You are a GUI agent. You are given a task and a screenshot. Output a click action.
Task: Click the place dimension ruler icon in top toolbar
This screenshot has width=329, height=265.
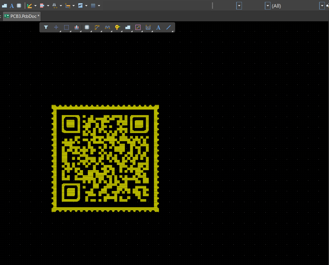click(68, 6)
